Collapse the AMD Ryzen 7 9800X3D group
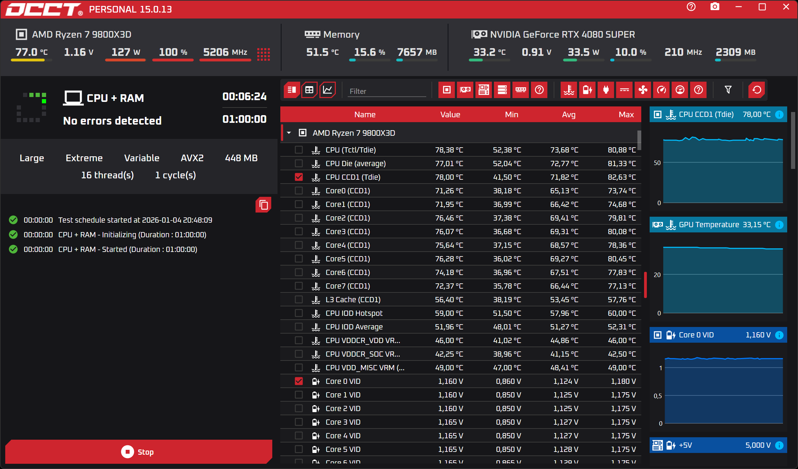Image resolution: width=798 pixels, height=469 pixels. pyautogui.click(x=289, y=133)
